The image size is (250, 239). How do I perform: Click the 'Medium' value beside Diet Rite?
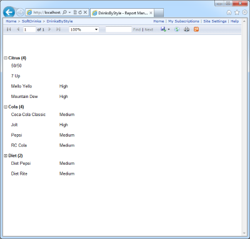point(67,173)
